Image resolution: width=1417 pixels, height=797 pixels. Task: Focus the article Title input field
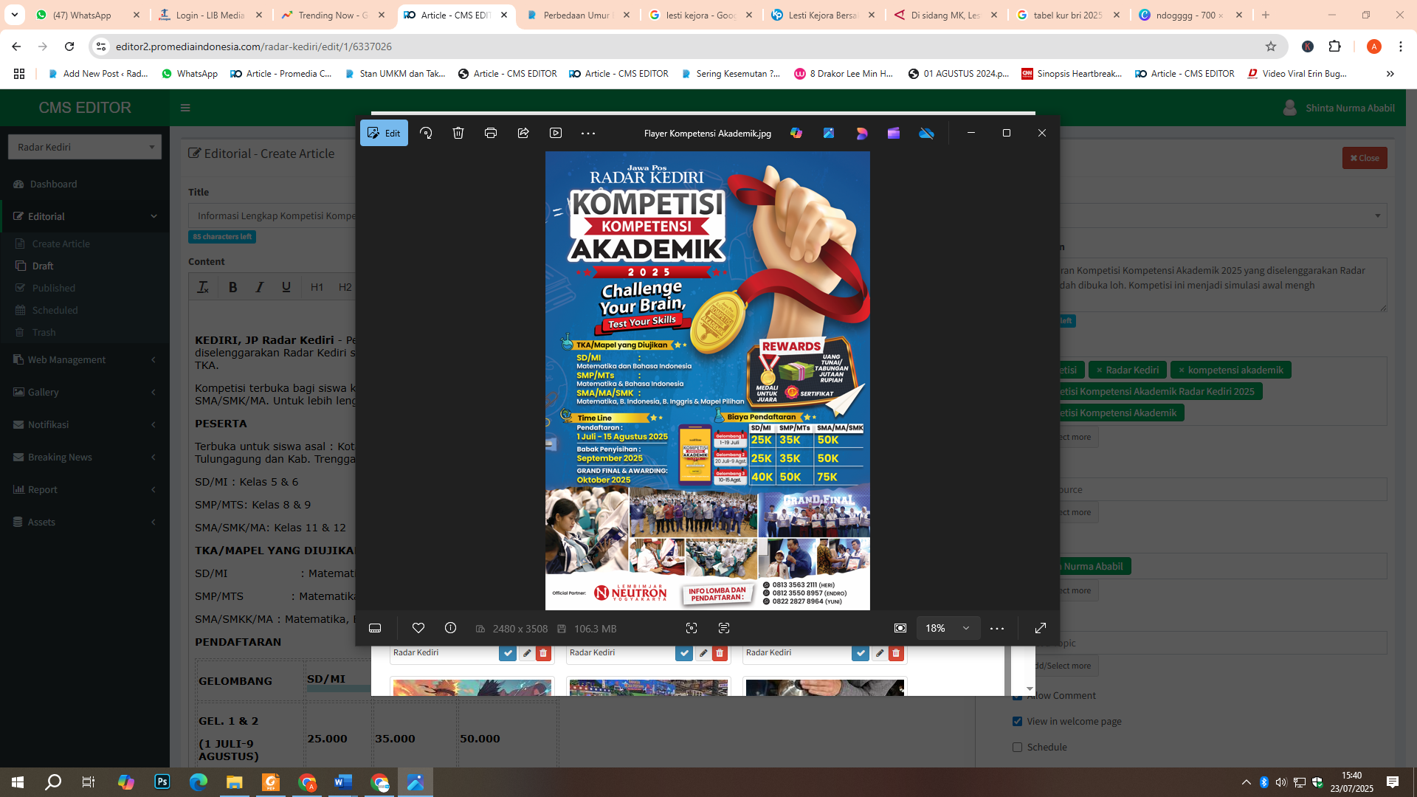pyautogui.click(x=272, y=215)
